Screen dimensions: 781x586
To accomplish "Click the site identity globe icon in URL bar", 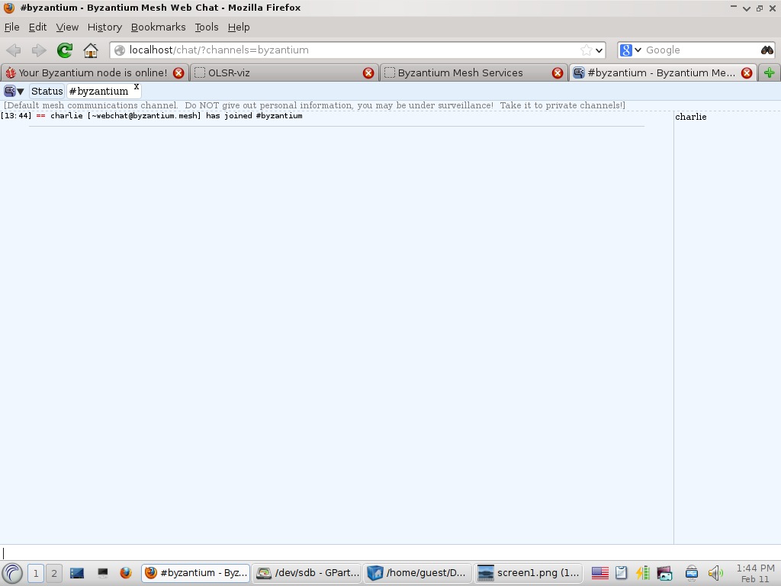I will (120, 50).
